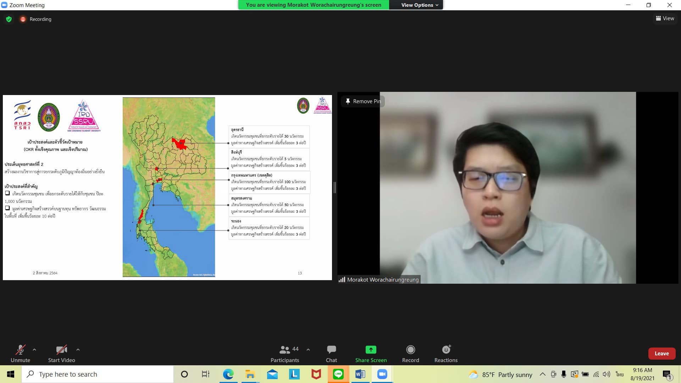Open the Participants panel icon
This screenshot has height=383, width=681.
(284, 350)
